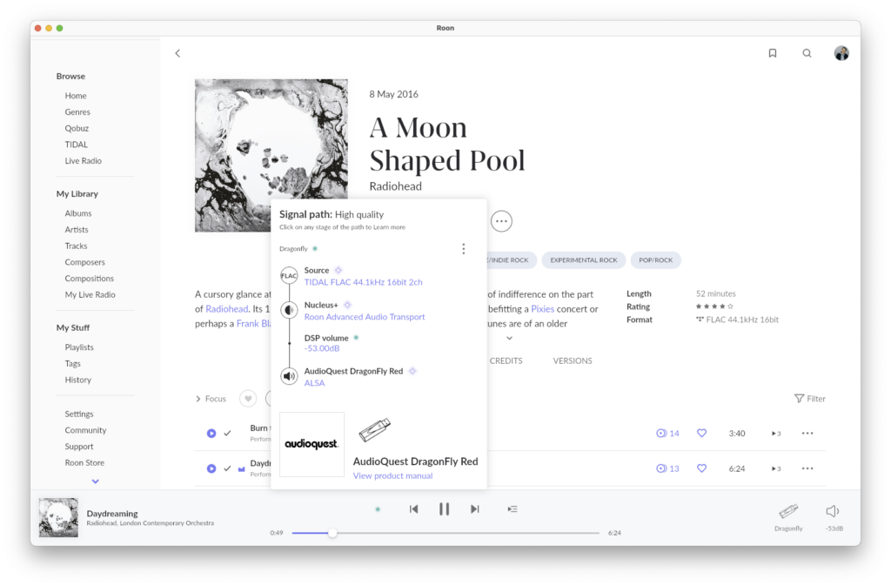Open Settings in the sidebar
The image size is (891, 586).
click(79, 414)
